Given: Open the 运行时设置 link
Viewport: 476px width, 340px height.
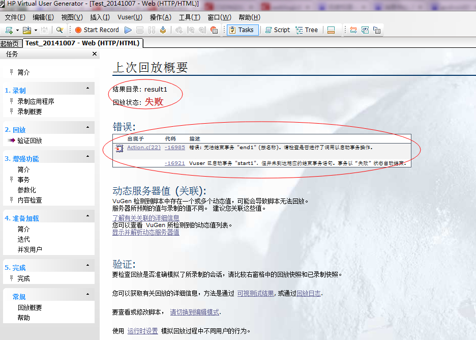Looking at the screenshot, I should click(x=143, y=331).
